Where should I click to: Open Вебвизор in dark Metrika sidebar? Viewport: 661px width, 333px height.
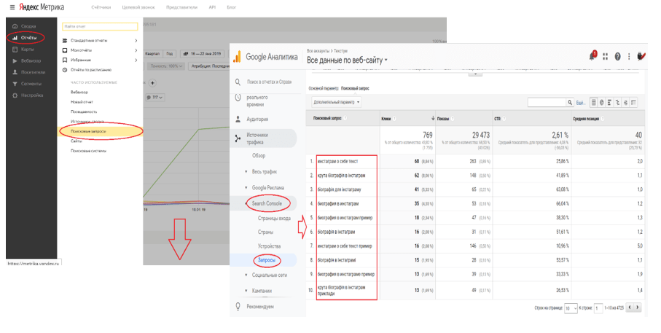31,60
